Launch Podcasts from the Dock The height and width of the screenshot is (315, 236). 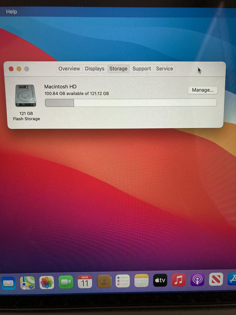click(x=197, y=279)
